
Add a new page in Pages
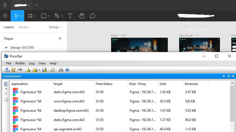coord(60,39)
